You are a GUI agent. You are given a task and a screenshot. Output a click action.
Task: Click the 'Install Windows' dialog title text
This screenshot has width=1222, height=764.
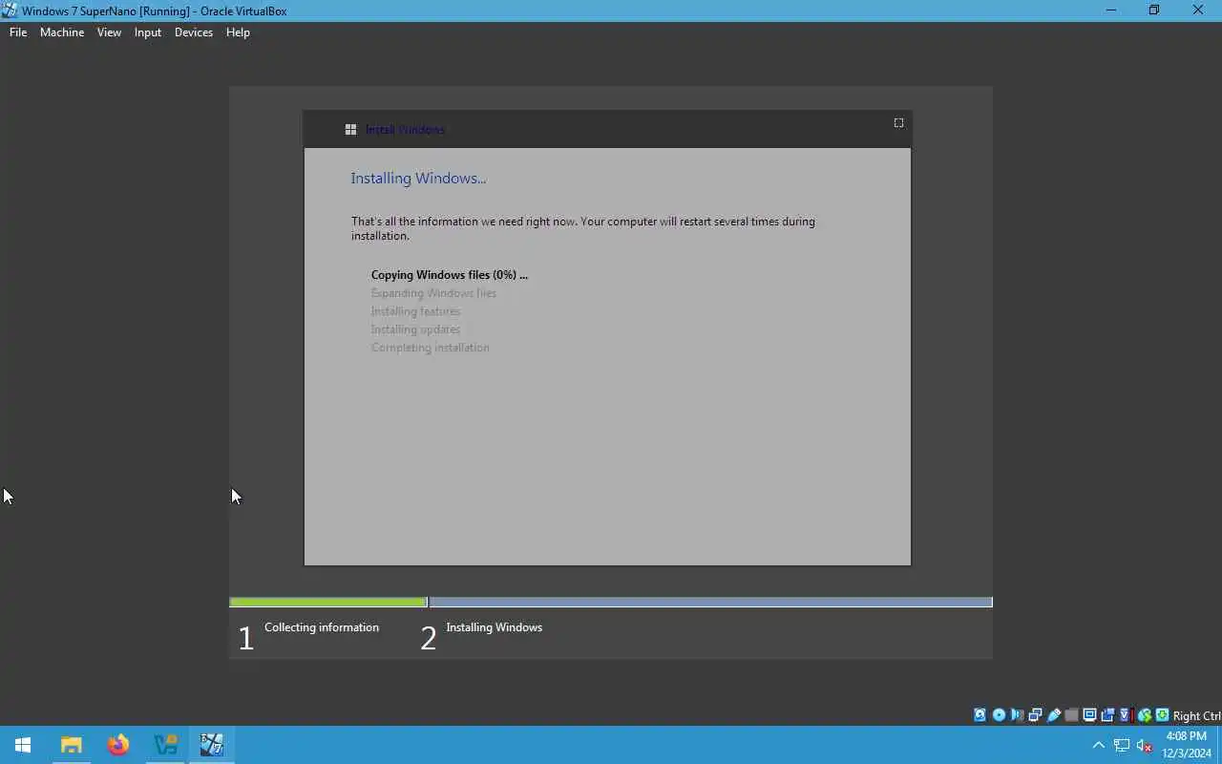405,130
